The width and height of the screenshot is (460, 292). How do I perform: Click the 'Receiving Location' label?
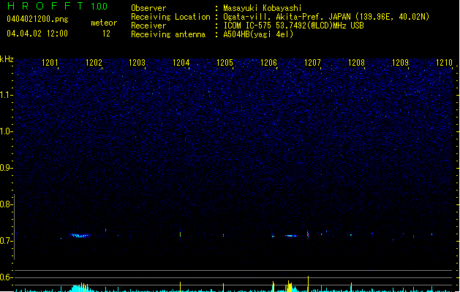point(170,17)
